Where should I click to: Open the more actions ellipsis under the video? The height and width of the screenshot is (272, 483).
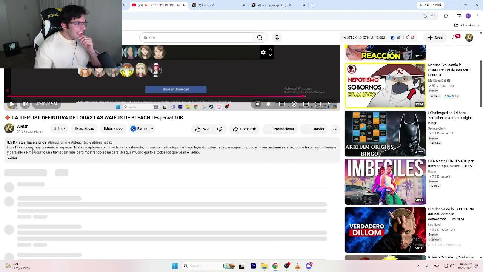(335, 129)
